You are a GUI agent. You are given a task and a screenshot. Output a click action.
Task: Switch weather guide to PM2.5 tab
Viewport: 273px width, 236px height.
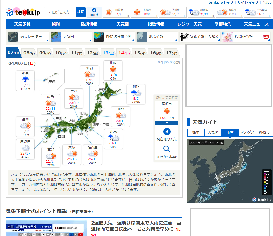point(264,132)
